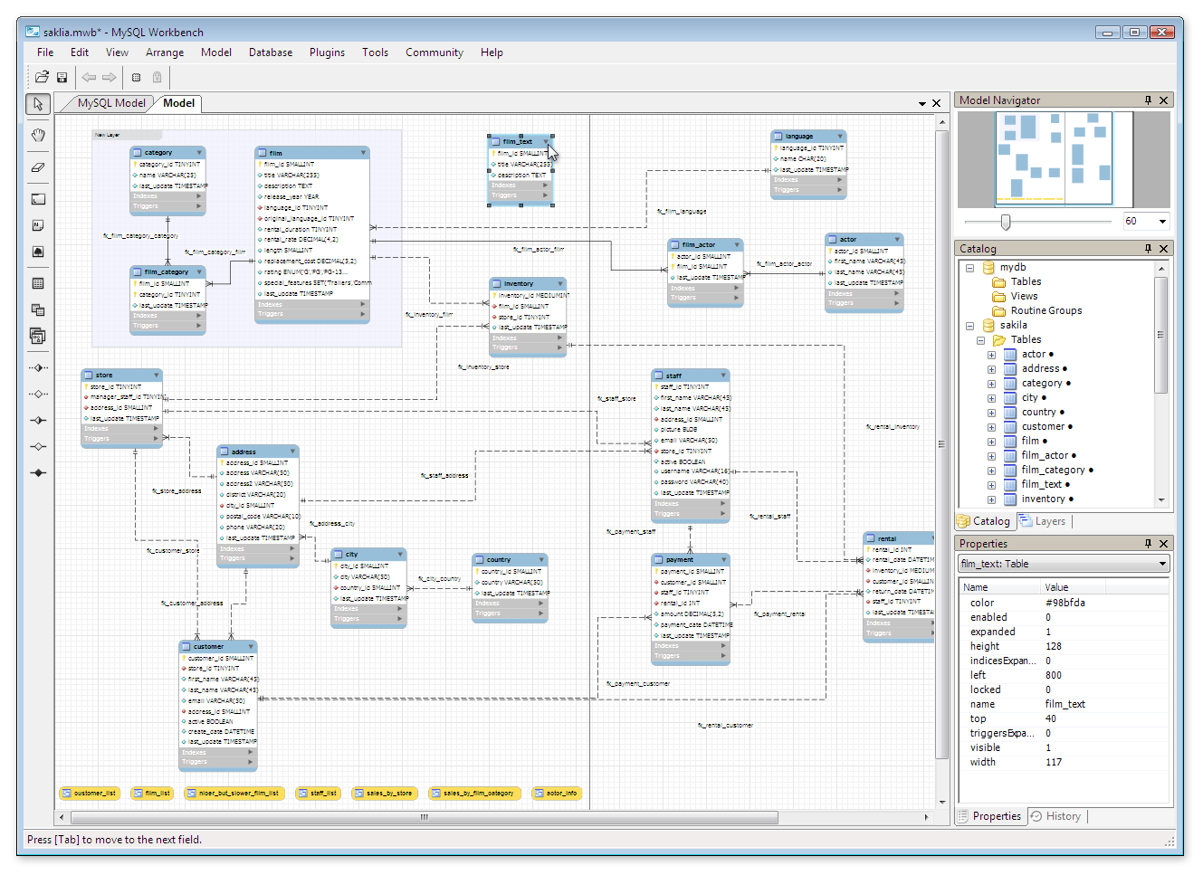
Task: Collapse the sakila schema node
Action: [969, 326]
